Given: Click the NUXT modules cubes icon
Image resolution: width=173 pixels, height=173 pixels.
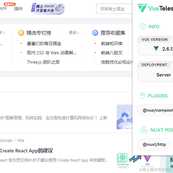Looking at the screenshot, I should pos(144,130).
